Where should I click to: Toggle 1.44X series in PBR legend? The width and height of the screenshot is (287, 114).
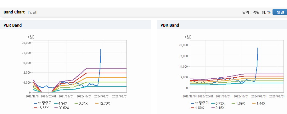tap(259, 103)
